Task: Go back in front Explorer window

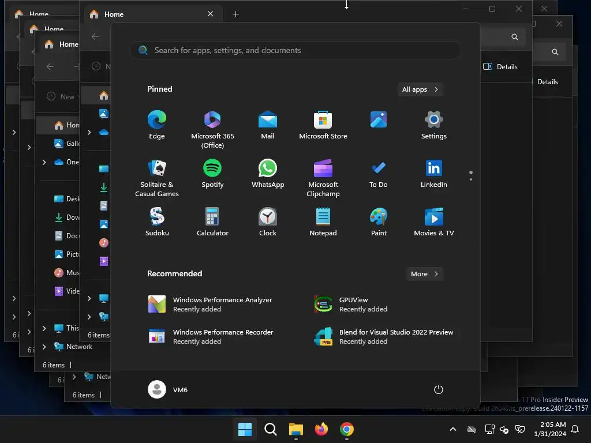Action: click(95, 36)
